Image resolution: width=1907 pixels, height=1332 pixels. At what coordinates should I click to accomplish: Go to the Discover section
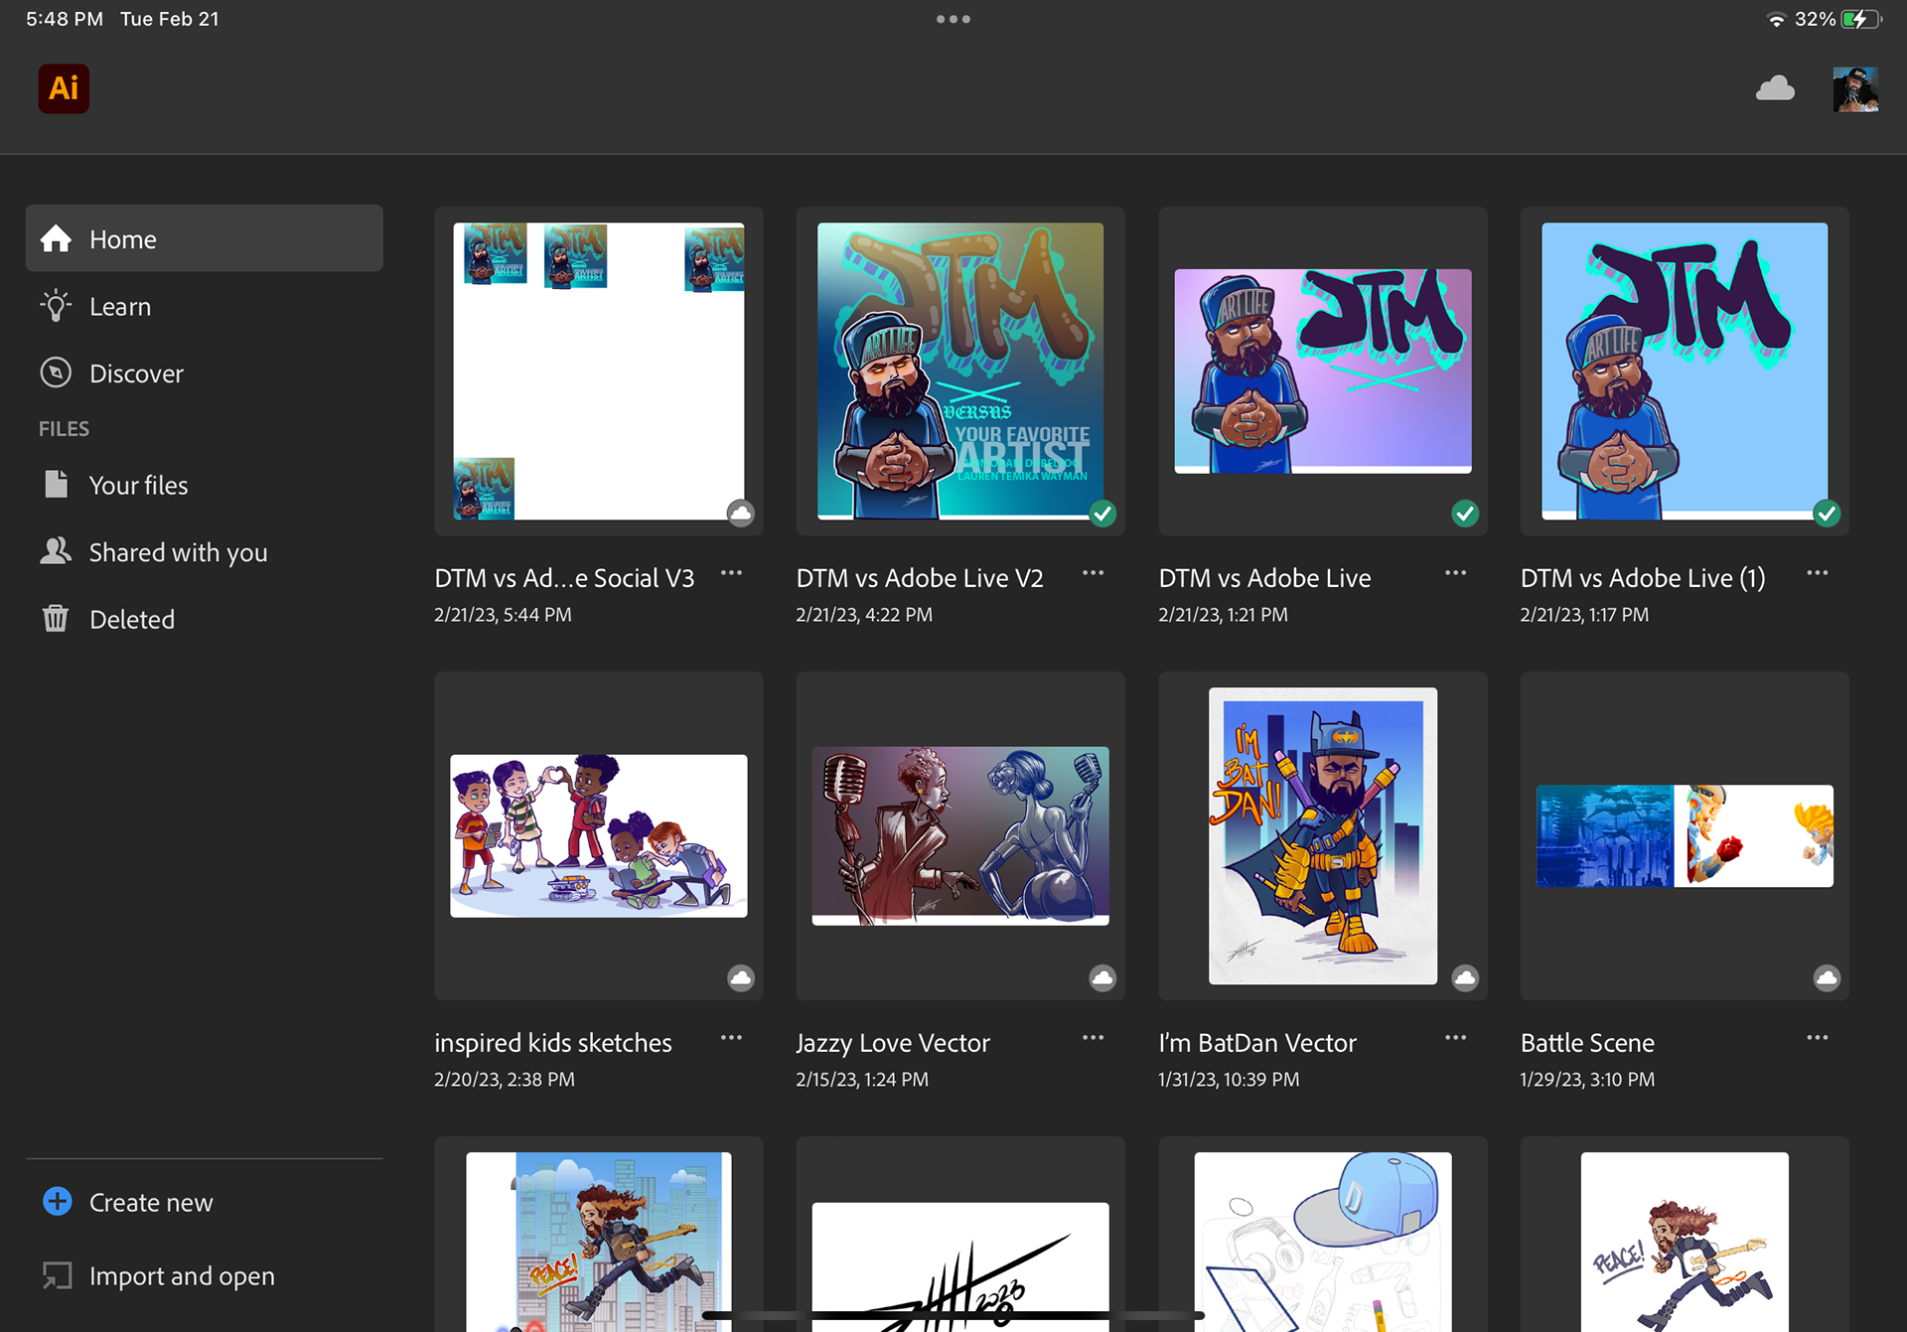point(204,373)
